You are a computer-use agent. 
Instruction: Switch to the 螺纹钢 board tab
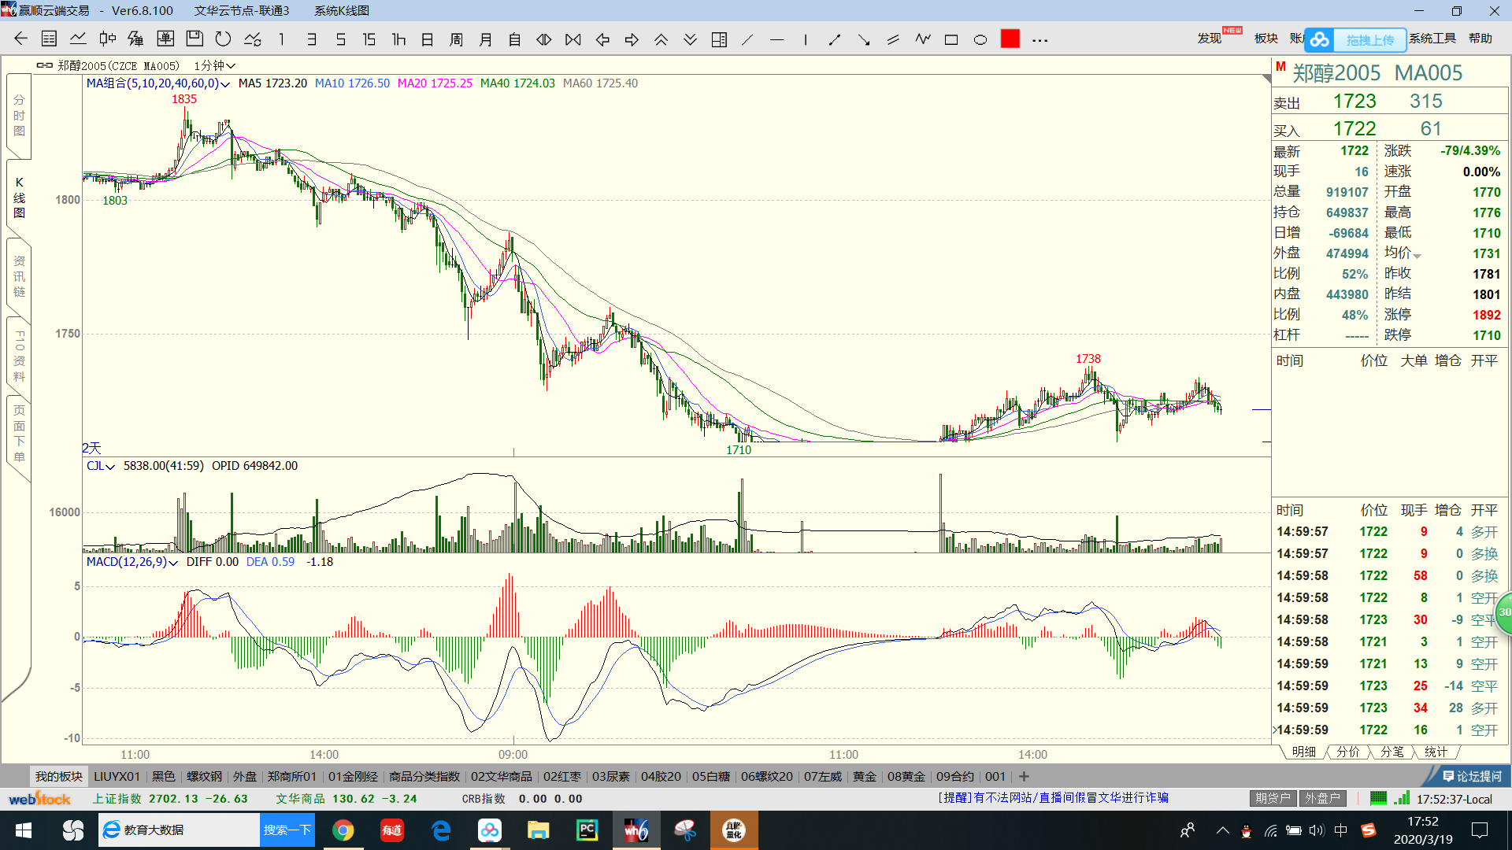[x=204, y=776]
